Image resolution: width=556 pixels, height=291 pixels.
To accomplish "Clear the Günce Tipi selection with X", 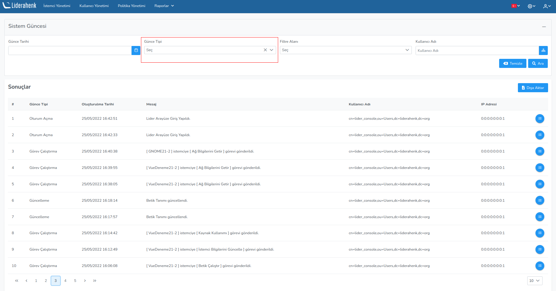I will (265, 50).
